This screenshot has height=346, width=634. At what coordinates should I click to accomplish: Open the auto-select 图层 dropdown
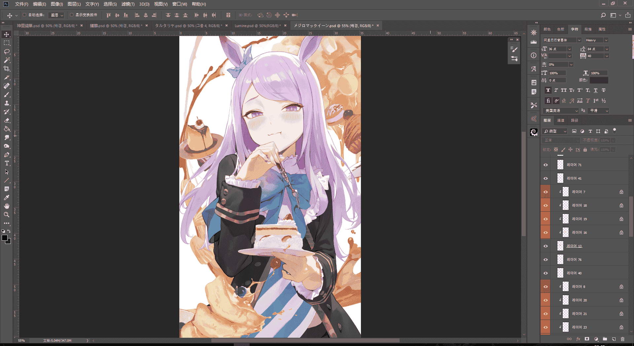pos(56,15)
